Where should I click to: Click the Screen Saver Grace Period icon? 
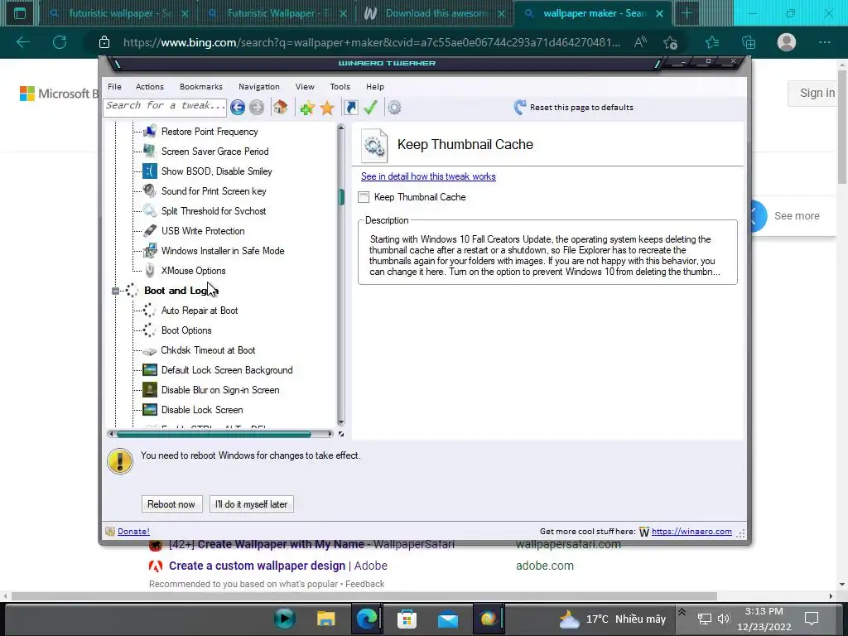point(150,152)
